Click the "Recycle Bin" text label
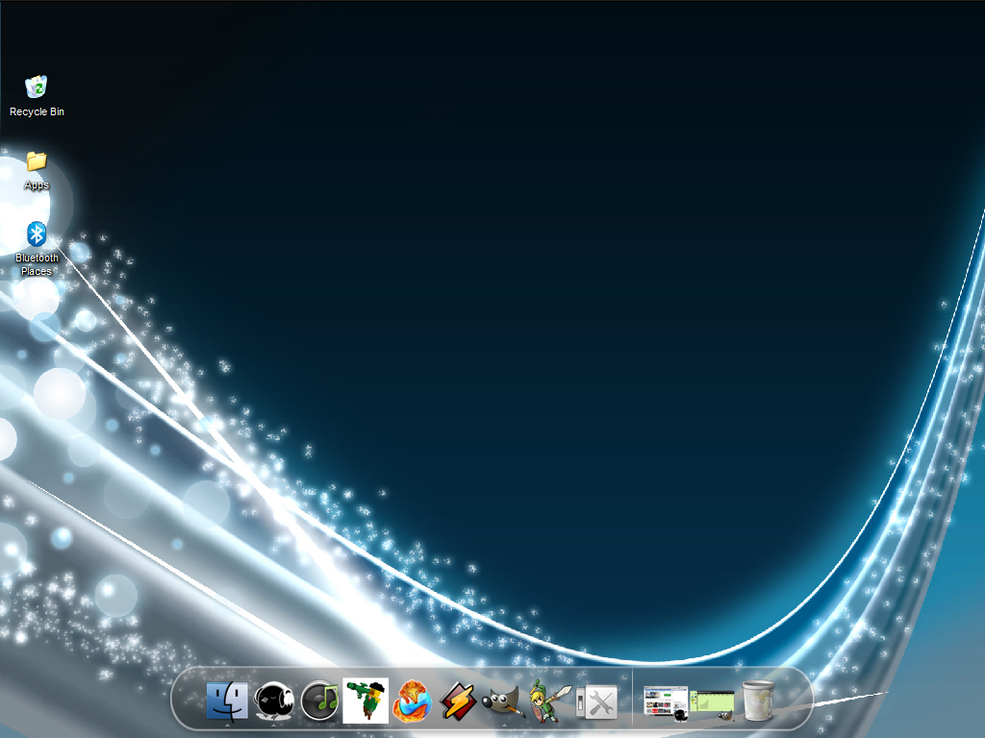985x738 pixels. tap(37, 112)
